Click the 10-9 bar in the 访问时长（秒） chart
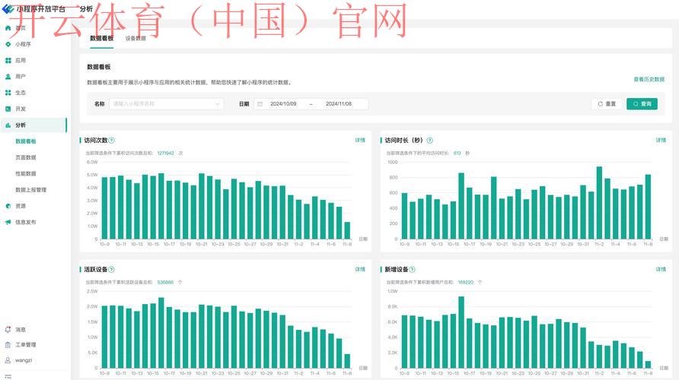The width and height of the screenshot is (679, 380). [x=404, y=216]
